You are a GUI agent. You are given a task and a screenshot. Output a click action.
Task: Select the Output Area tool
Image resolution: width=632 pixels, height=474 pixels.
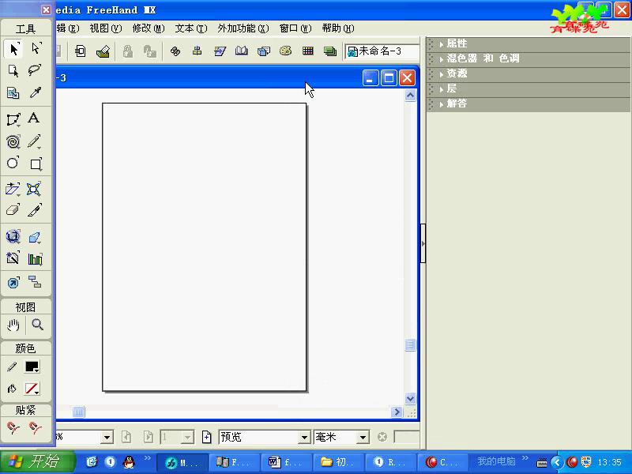(13, 92)
